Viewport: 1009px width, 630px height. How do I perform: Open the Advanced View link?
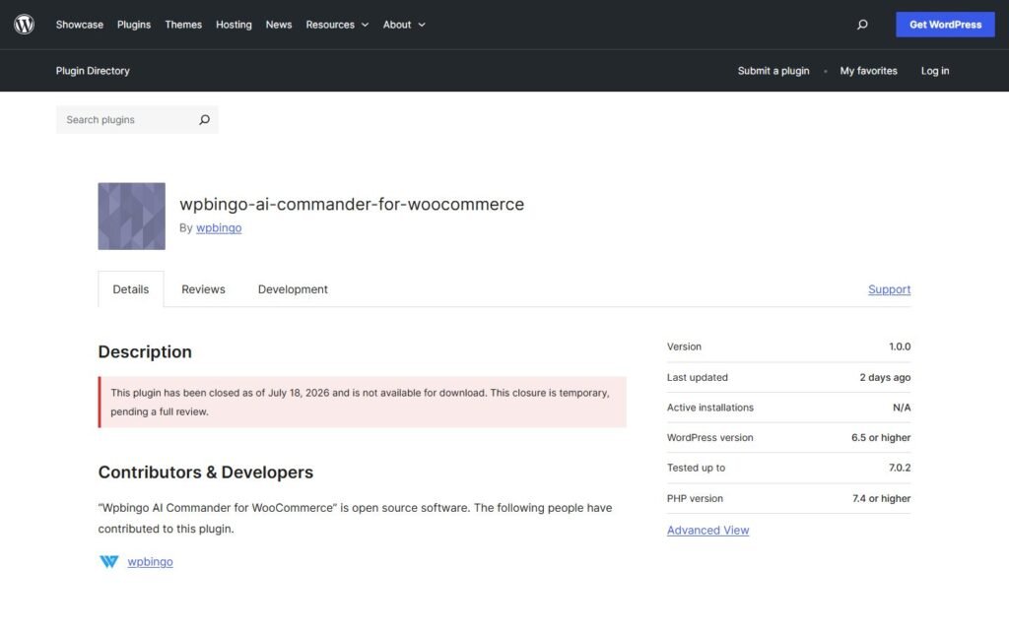click(707, 531)
